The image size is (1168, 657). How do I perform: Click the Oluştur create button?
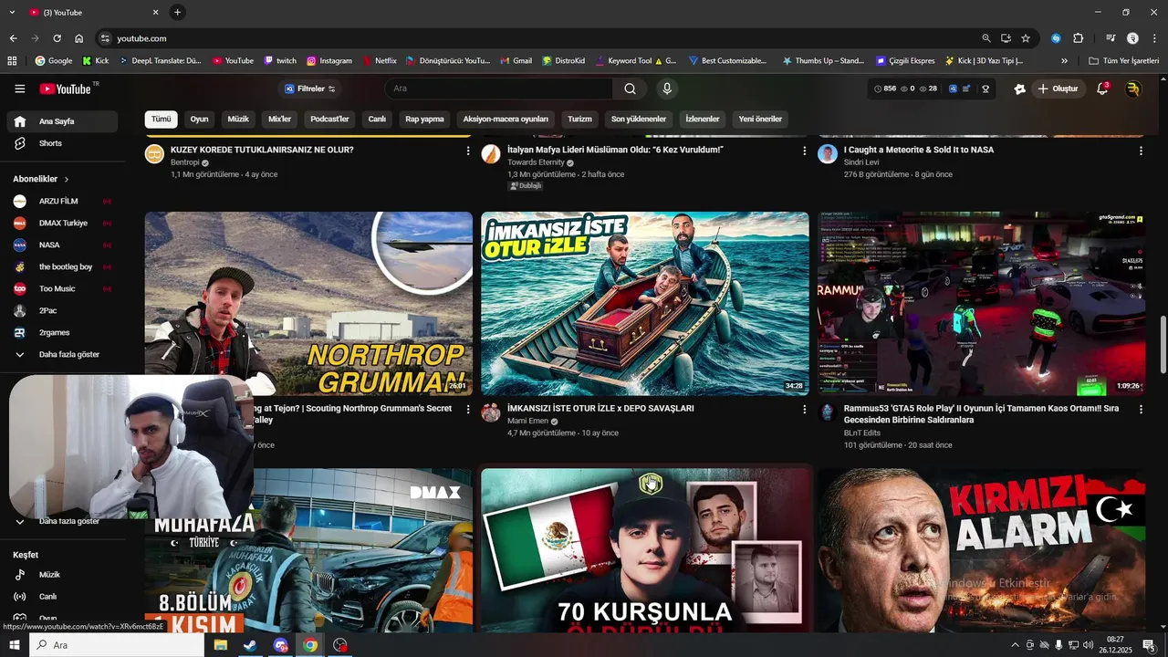click(x=1058, y=89)
